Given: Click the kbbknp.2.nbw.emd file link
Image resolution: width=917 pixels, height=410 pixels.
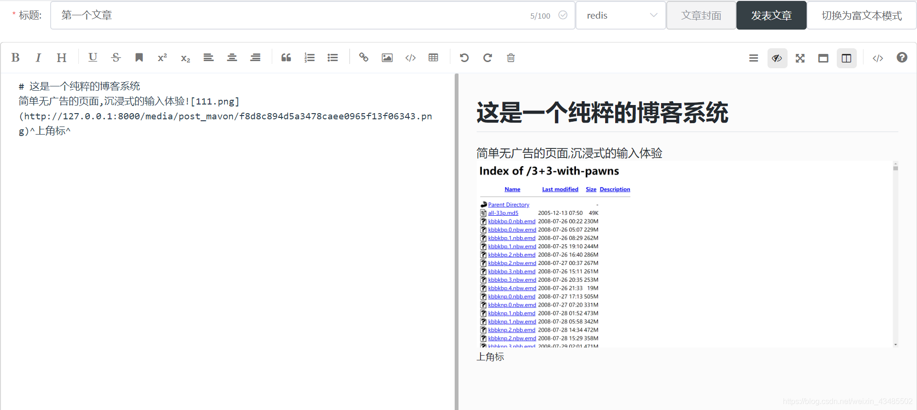Looking at the screenshot, I should pyautogui.click(x=512, y=338).
